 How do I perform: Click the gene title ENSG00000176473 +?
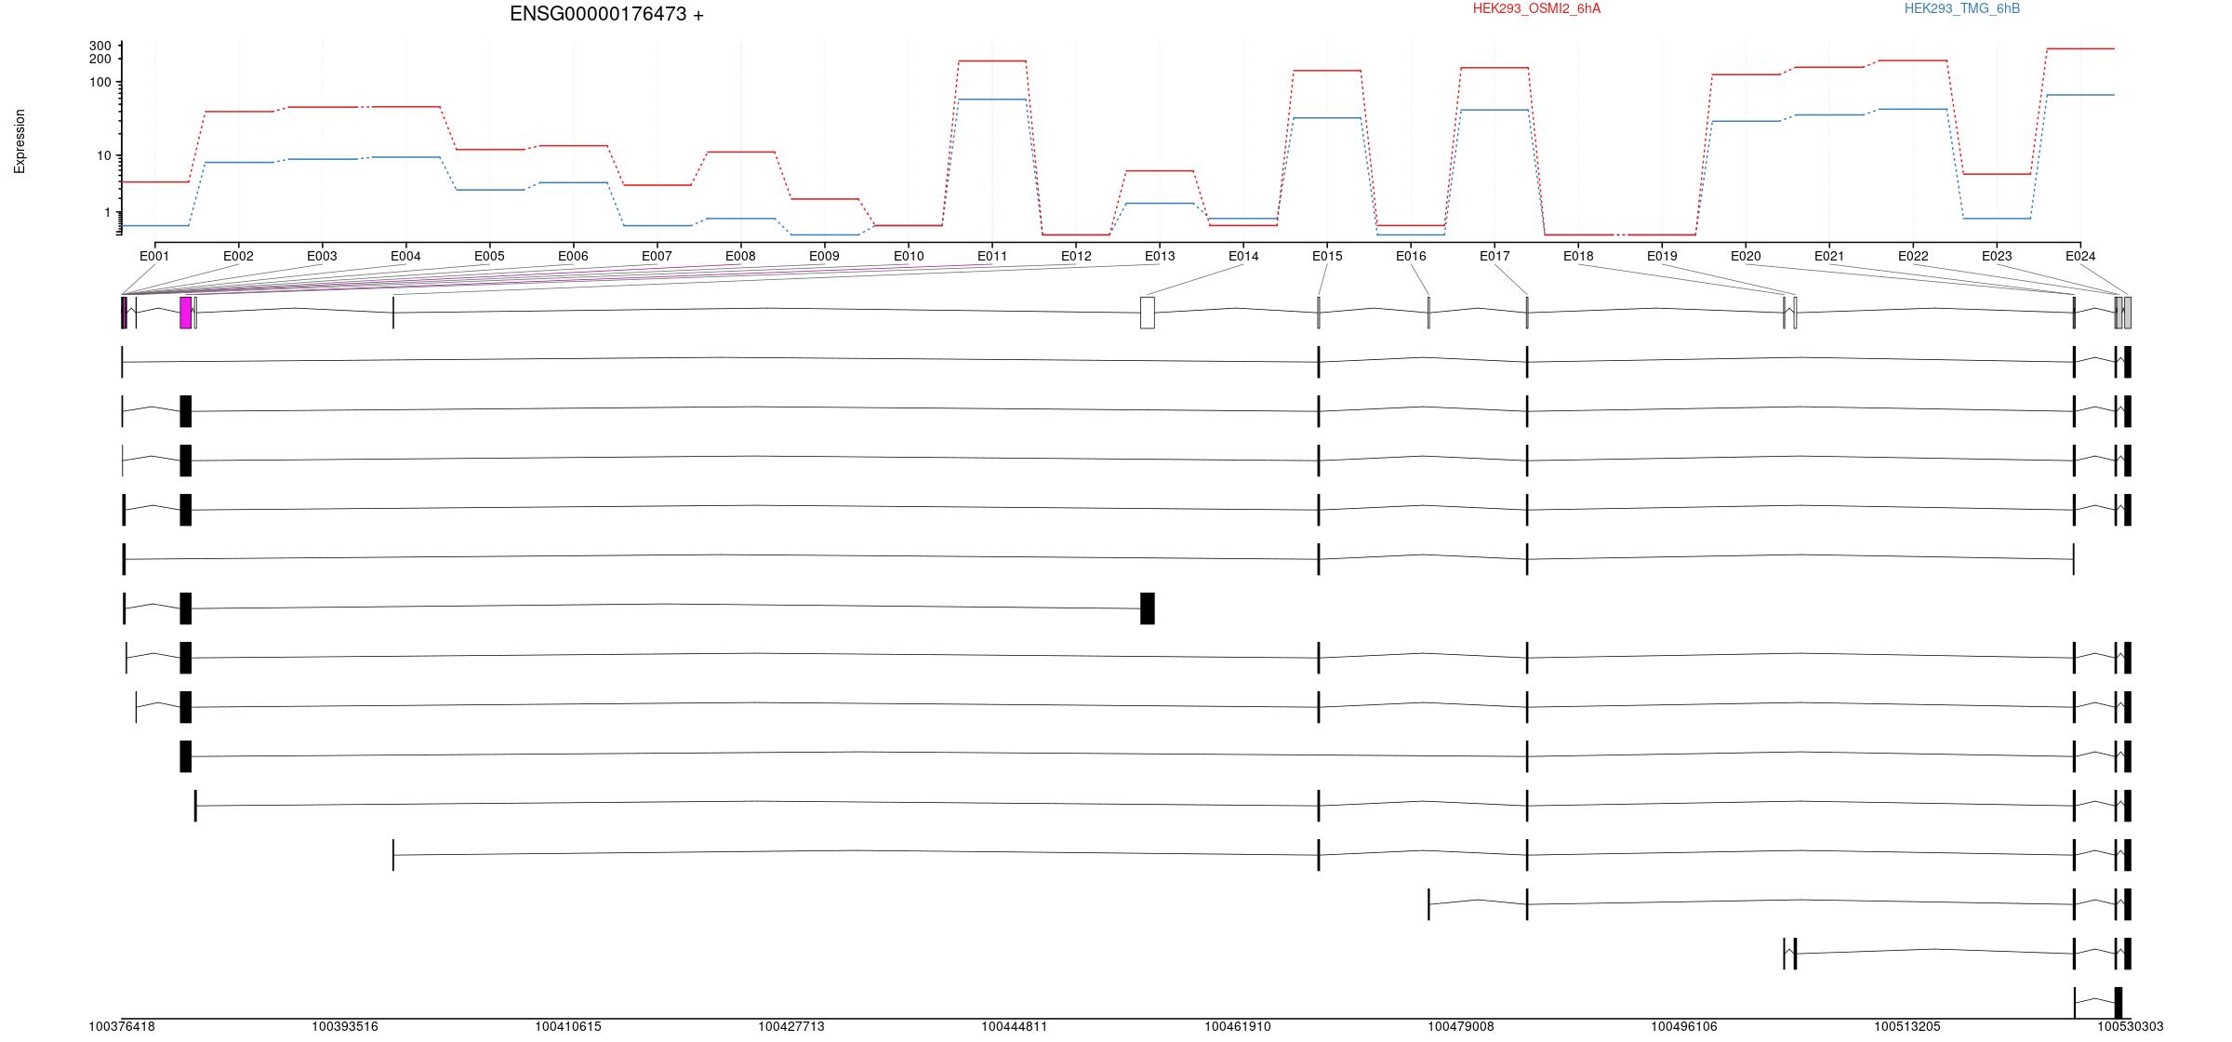pyautogui.click(x=606, y=14)
